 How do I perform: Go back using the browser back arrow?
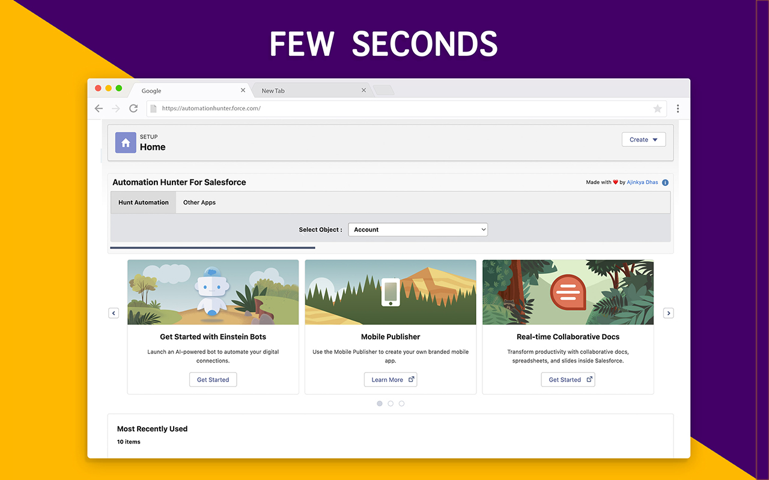point(99,109)
